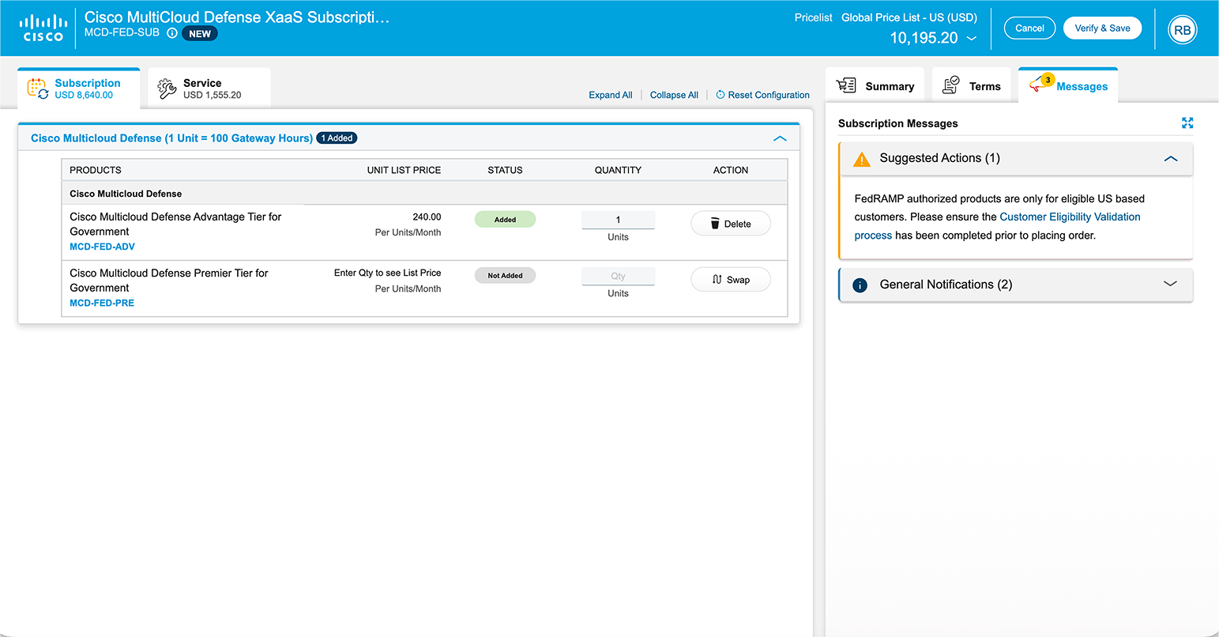Click the General Notifications info icon
This screenshot has width=1219, height=637.
click(860, 285)
